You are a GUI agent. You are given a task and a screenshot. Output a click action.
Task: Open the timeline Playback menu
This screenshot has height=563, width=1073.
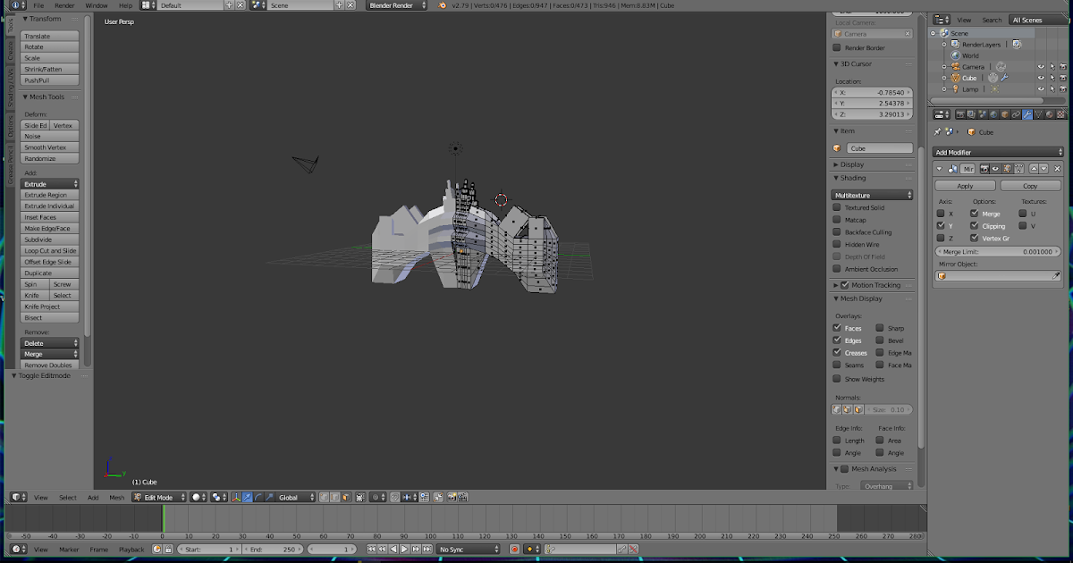[131, 549]
